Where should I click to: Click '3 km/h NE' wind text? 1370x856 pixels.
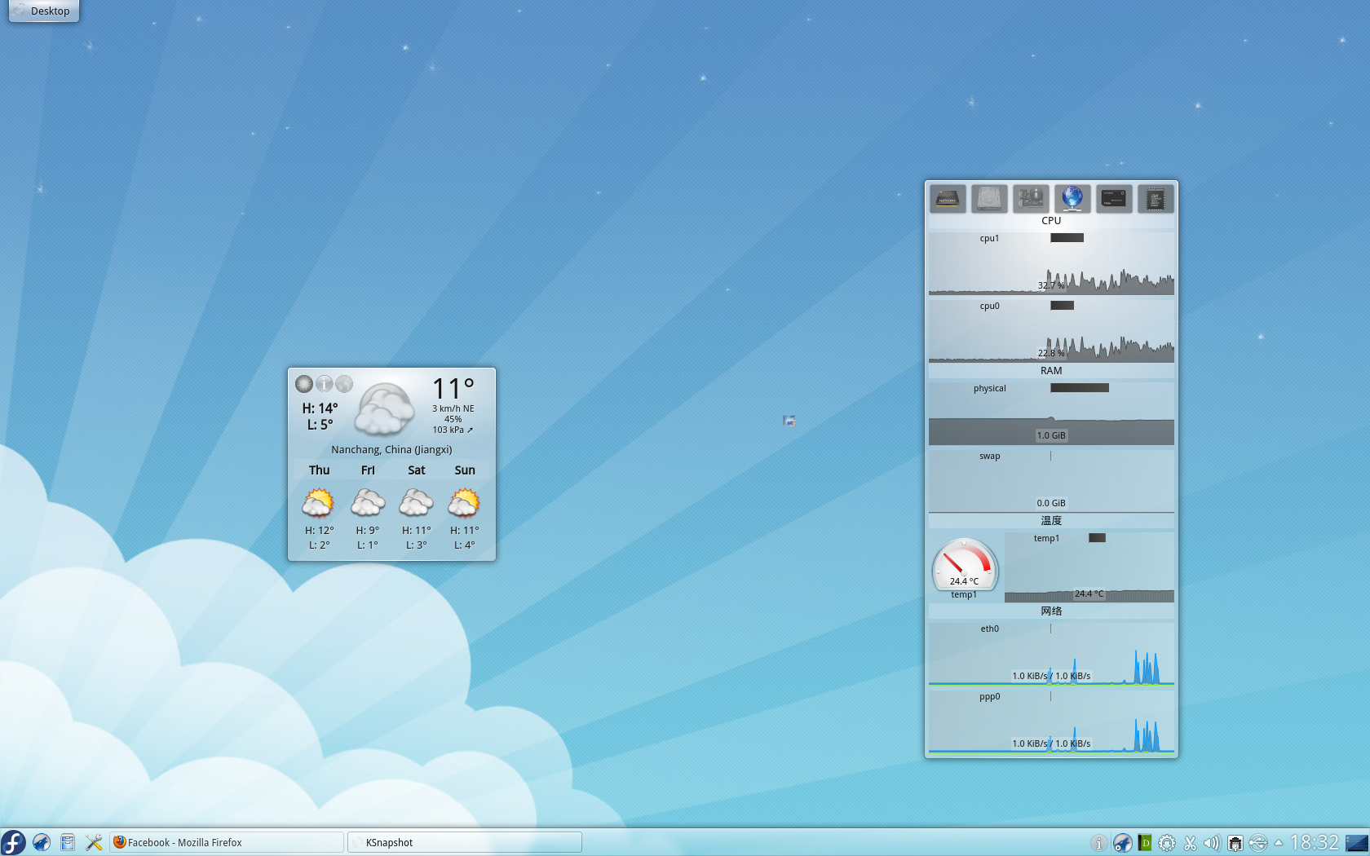tap(453, 408)
